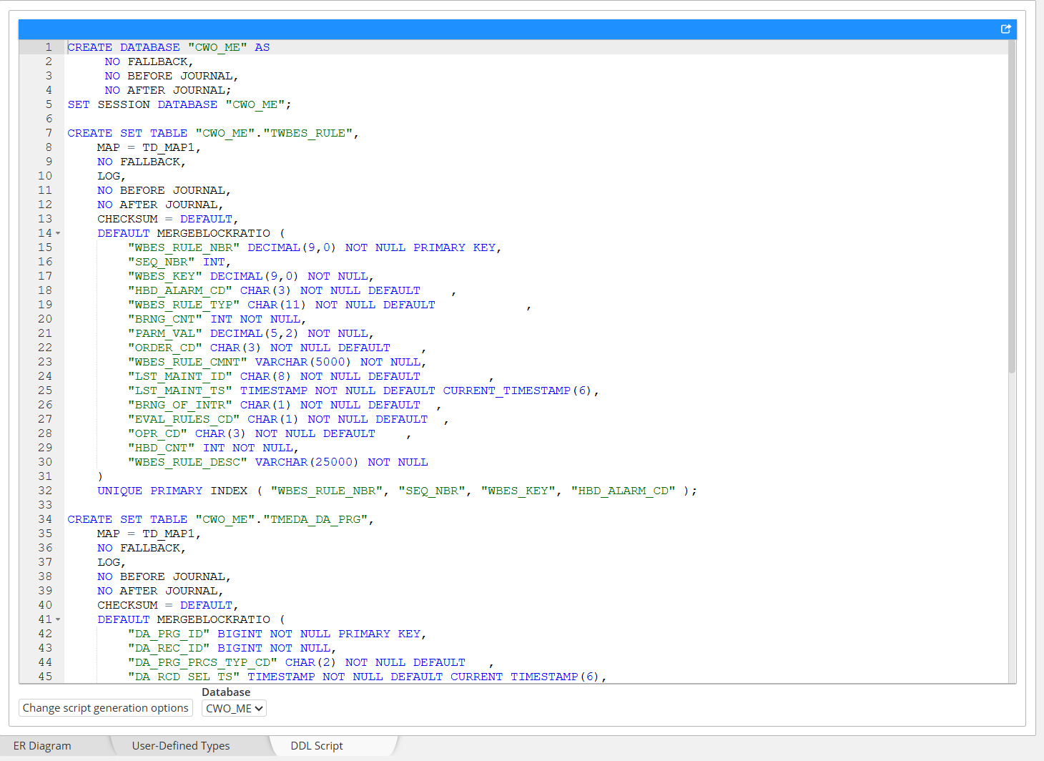
Task: Collapse the code fold at line 41
Action: tap(58, 619)
